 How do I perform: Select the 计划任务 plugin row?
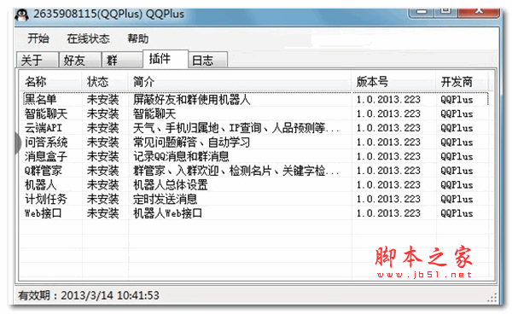[256, 199]
